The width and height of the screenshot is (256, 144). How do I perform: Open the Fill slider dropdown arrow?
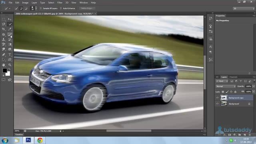(x=253, y=92)
